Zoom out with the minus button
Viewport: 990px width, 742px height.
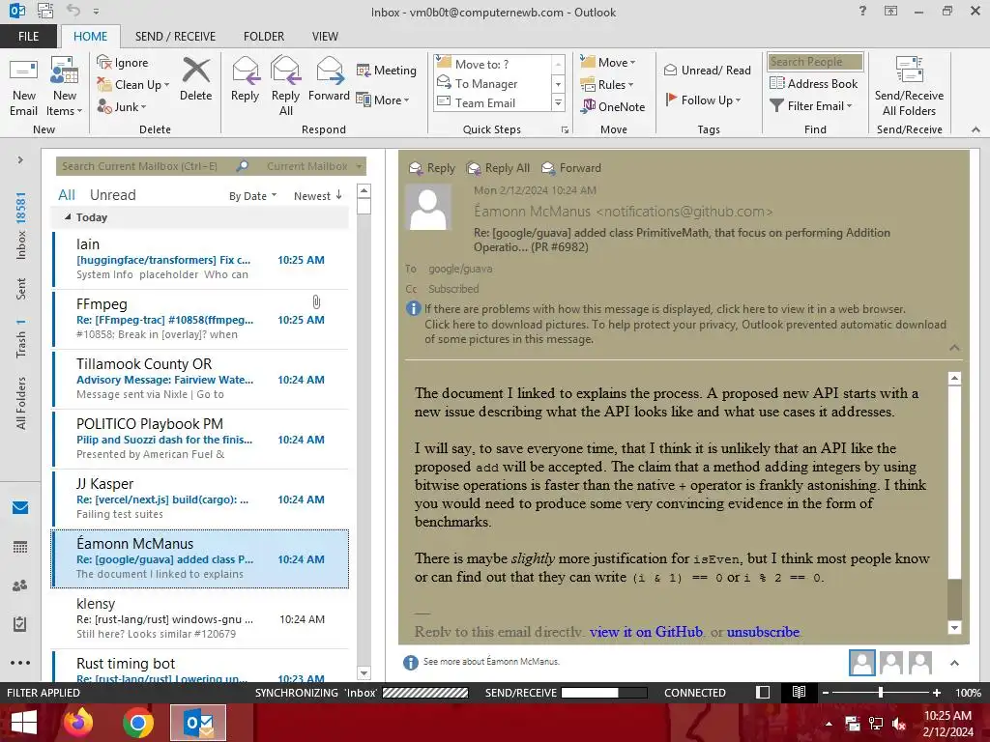pyautogui.click(x=825, y=692)
